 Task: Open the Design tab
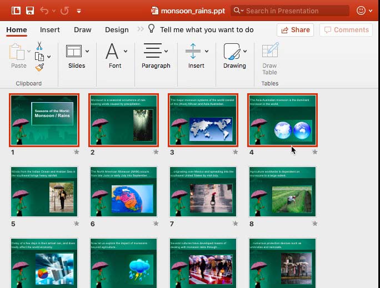[x=117, y=30]
